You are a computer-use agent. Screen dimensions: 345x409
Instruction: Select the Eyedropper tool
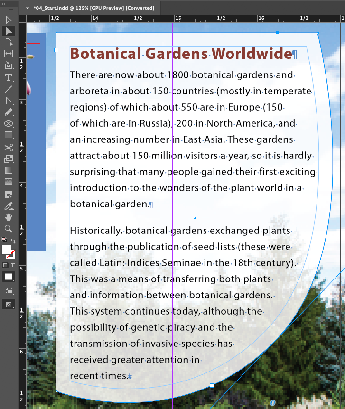point(9,206)
